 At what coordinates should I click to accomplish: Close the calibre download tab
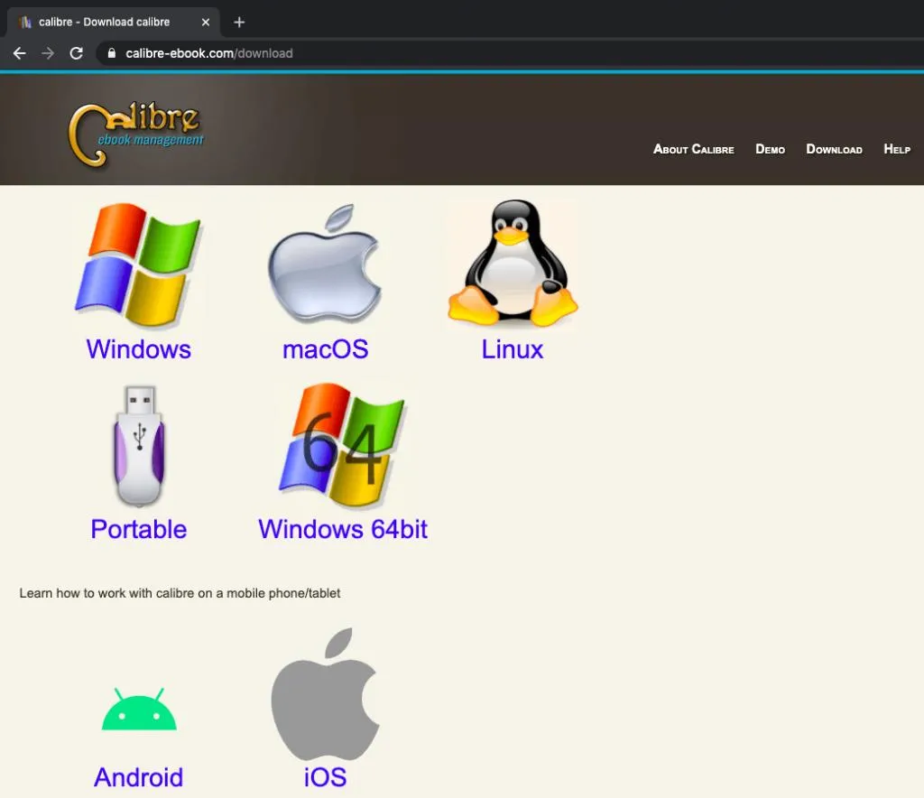tap(205, 23)
